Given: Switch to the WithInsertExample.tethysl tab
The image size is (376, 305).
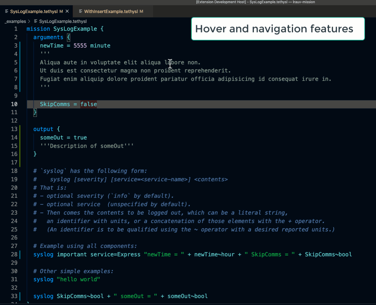Looking at the screenshot, I should tap(111, 12).
